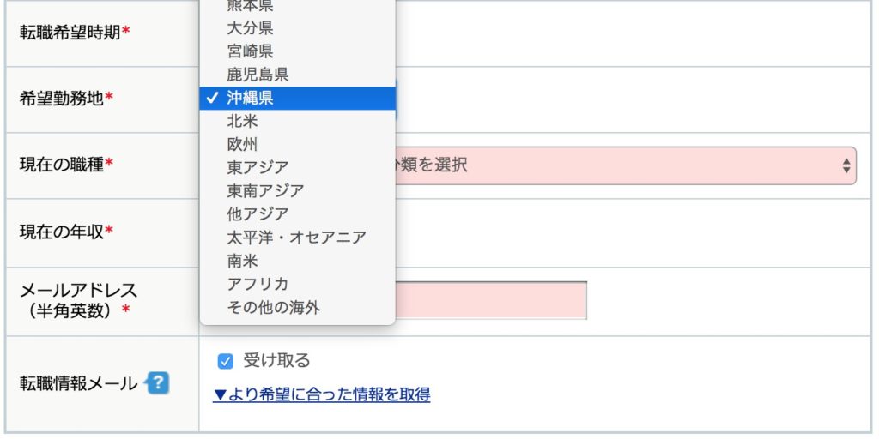Open the より希望に合った情報を取得 link
The width and height of the screenshot is (879, 439).
322,394
